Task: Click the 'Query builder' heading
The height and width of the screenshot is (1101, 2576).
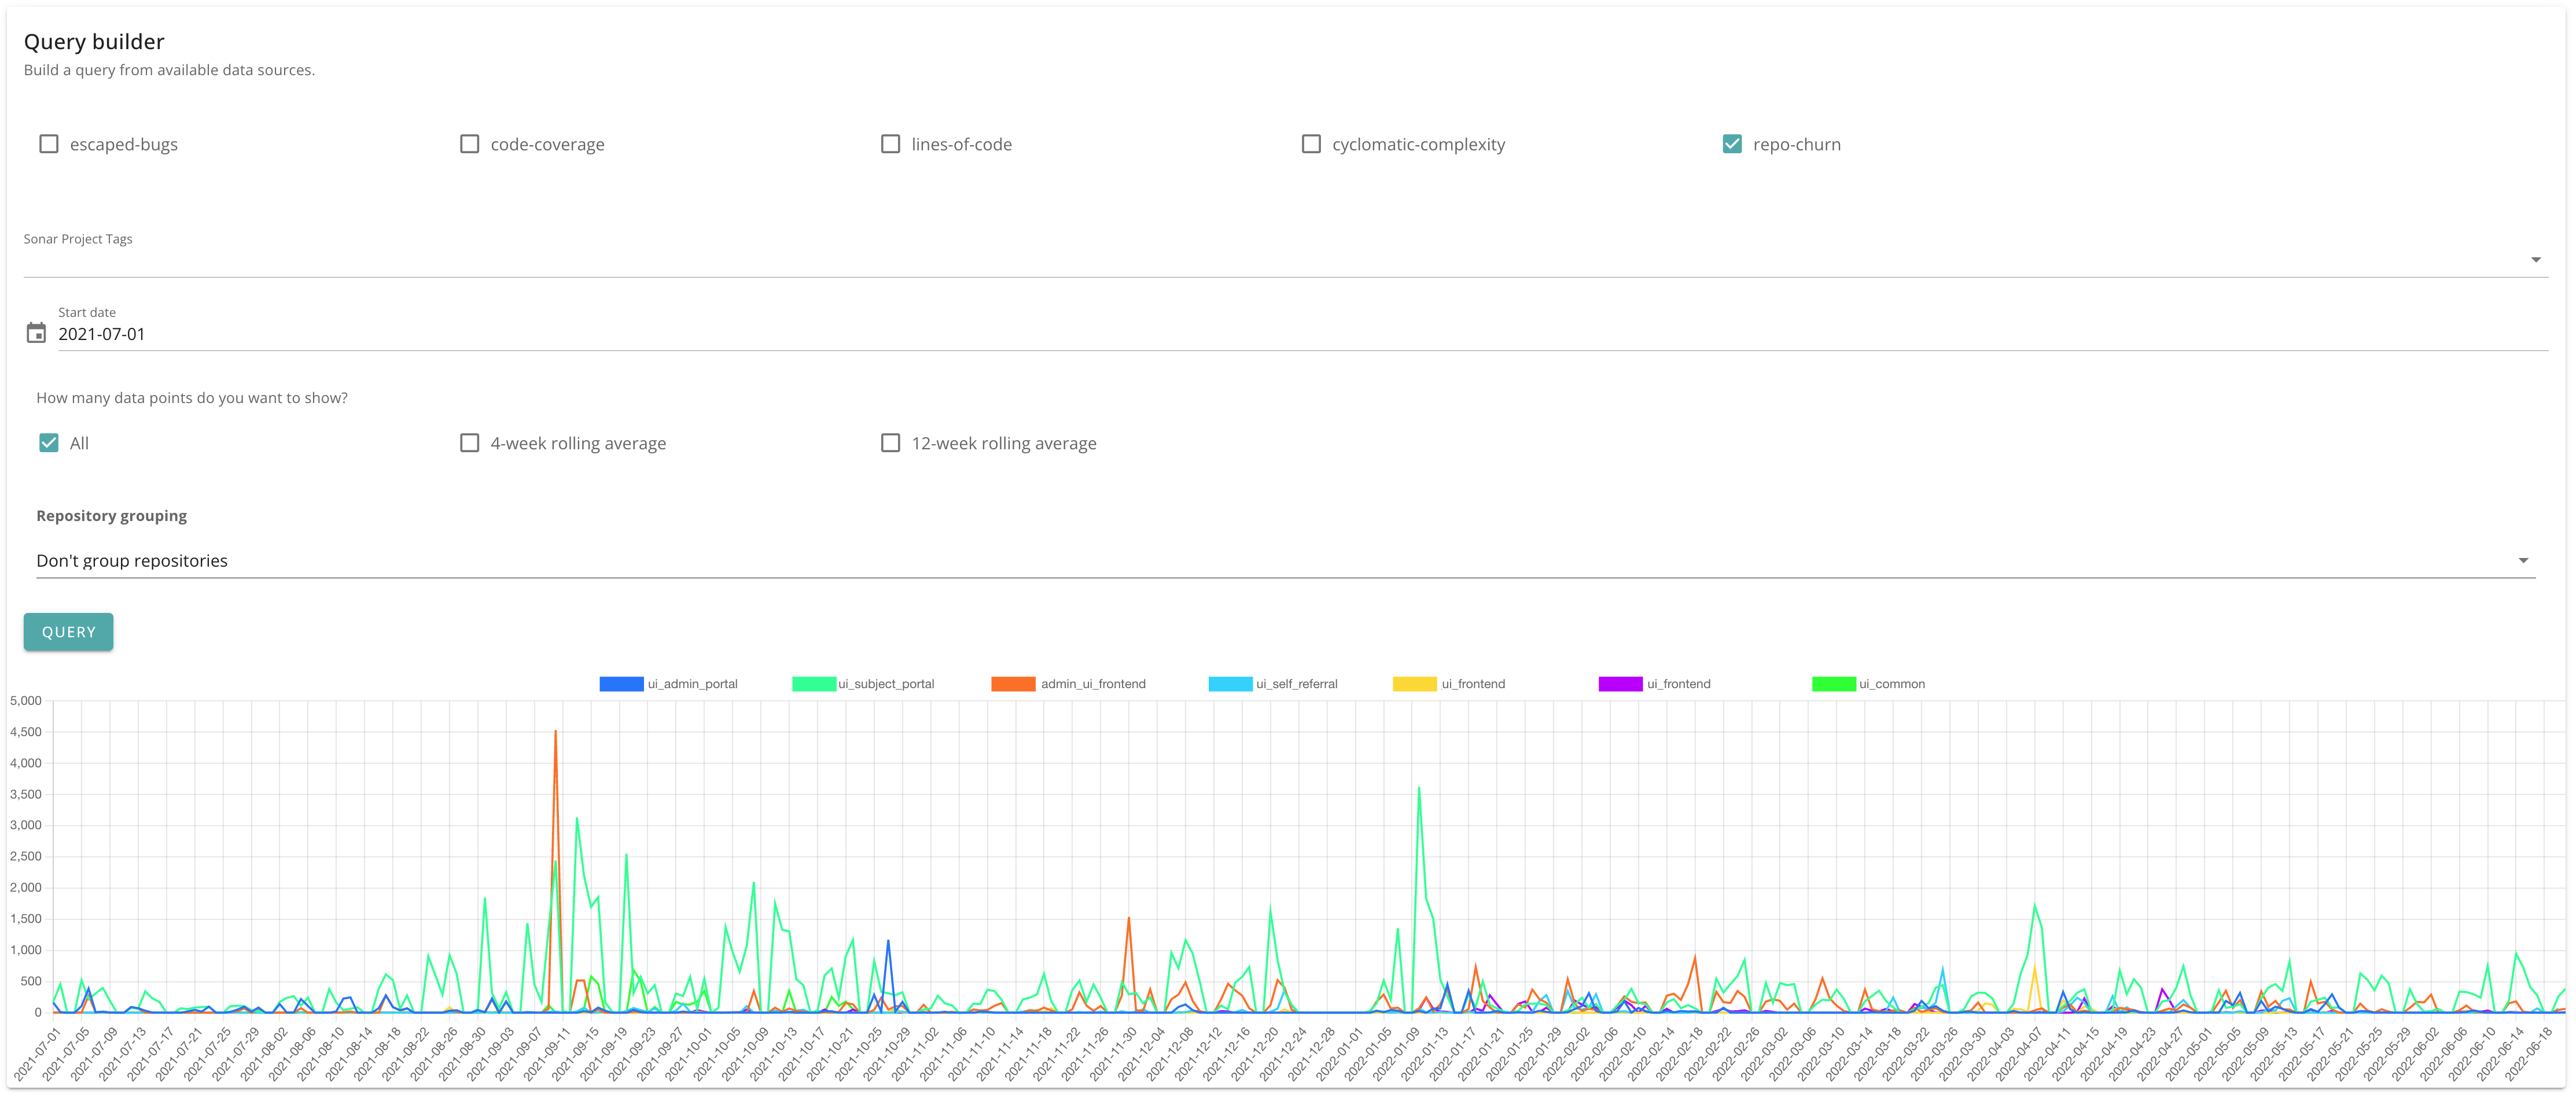Action: 94,42
